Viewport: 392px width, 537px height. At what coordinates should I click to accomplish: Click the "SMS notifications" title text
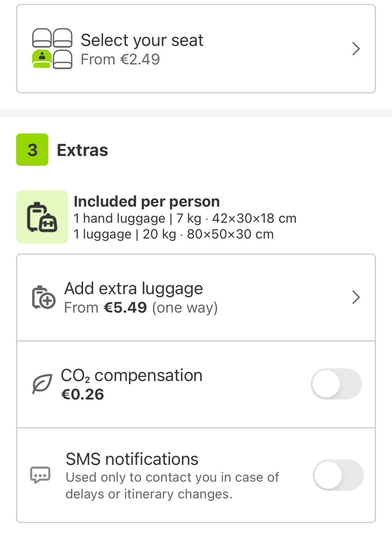tap(132, 459)
